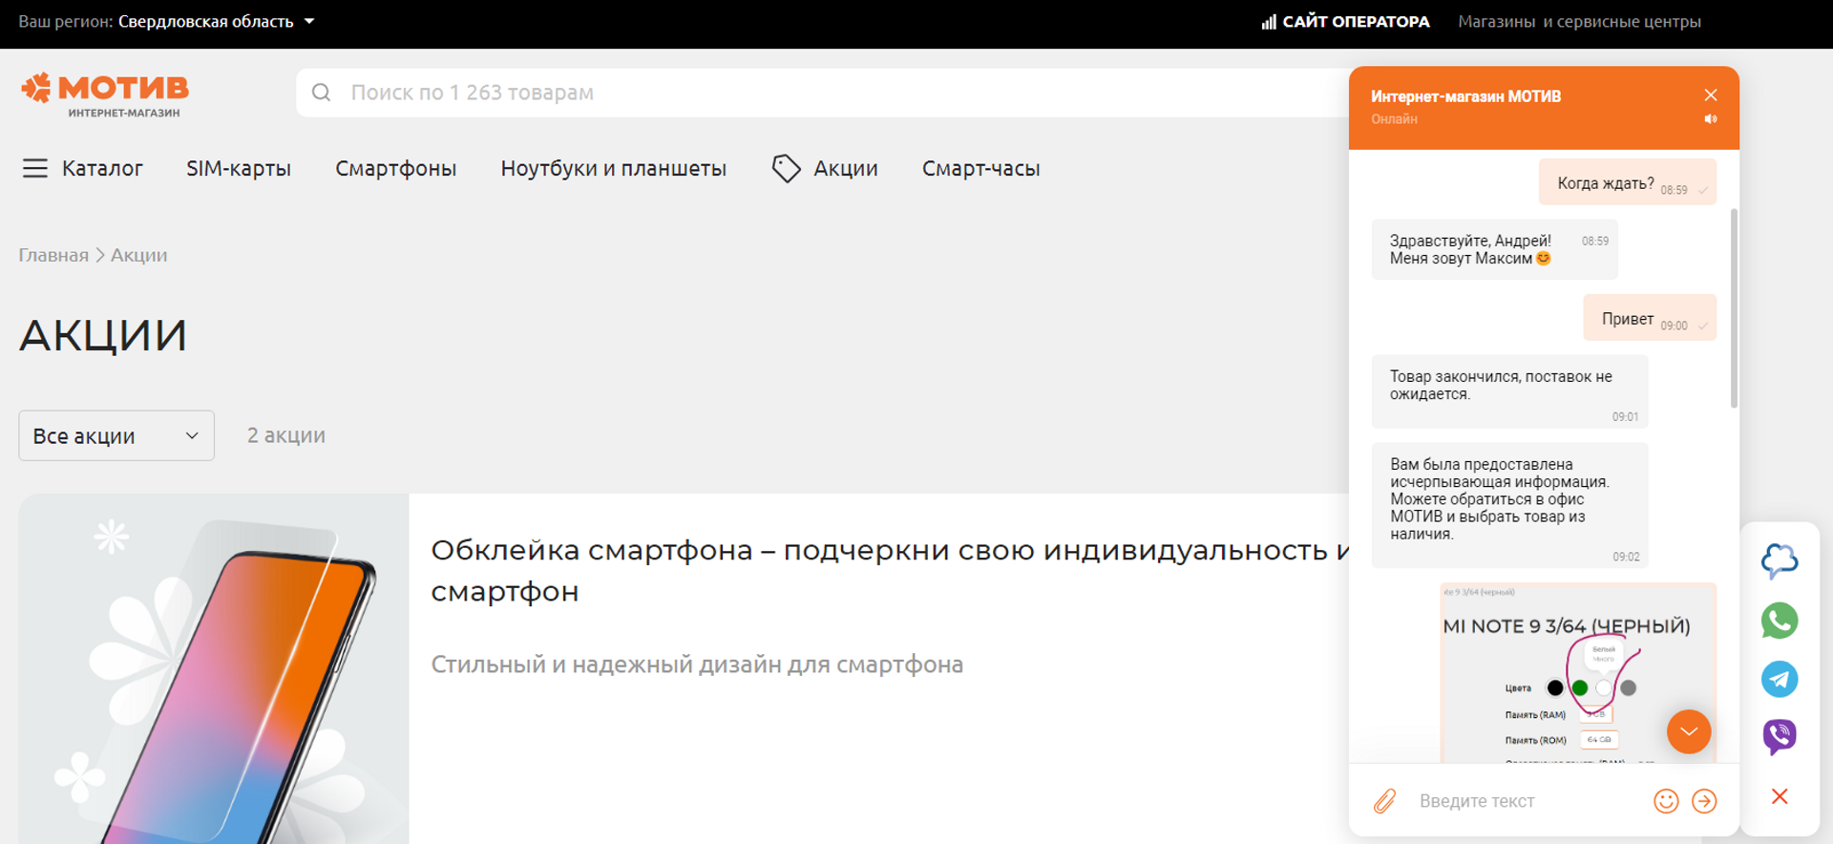Contact via WhatsApp icon
The width and height of the screenshot is (1833, 844).
(1780, 621)
